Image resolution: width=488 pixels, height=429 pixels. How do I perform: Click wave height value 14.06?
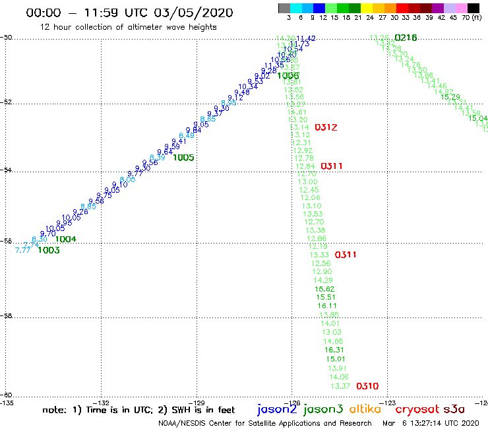tap(339, 377)
